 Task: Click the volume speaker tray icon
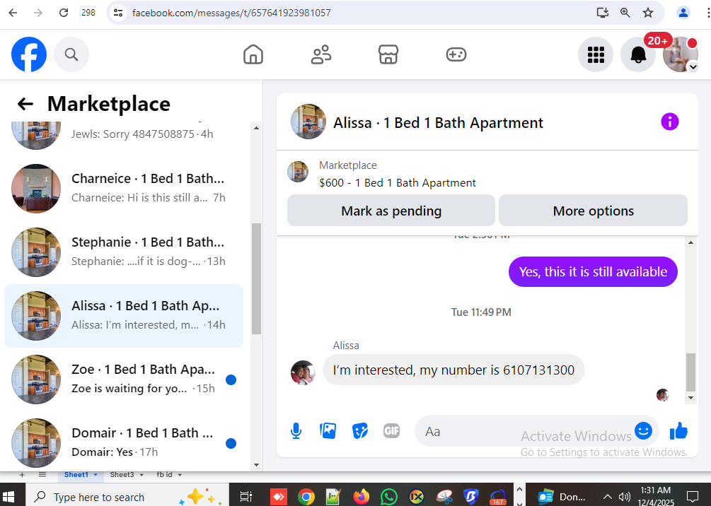click(625, 497)
